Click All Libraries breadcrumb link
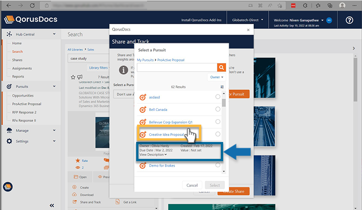The height and width of the screenshot is (210, 362). [75, 50]
